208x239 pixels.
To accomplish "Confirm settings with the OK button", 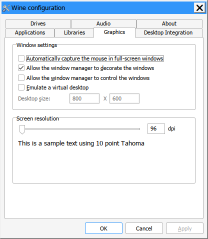I will 103,228.
